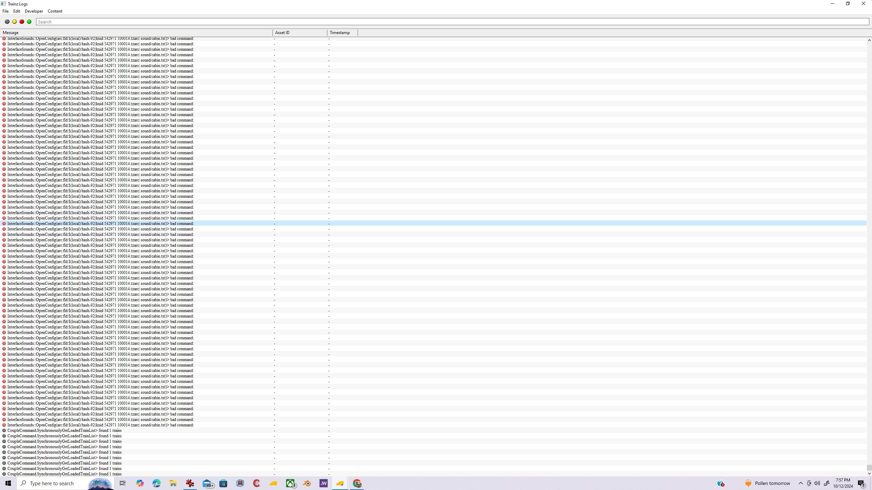Show hidden system tray icons chevron
Screen dimensions: 872x490
click(800, 483)
